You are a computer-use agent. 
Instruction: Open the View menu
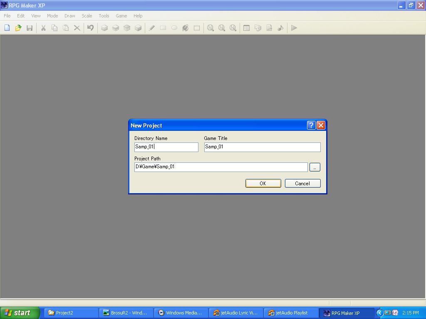36,16
